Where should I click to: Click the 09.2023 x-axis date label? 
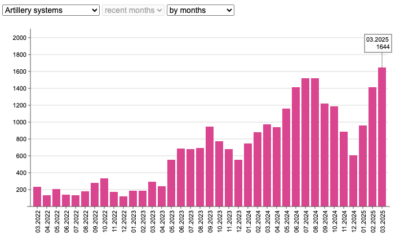(x=210, y=222)
